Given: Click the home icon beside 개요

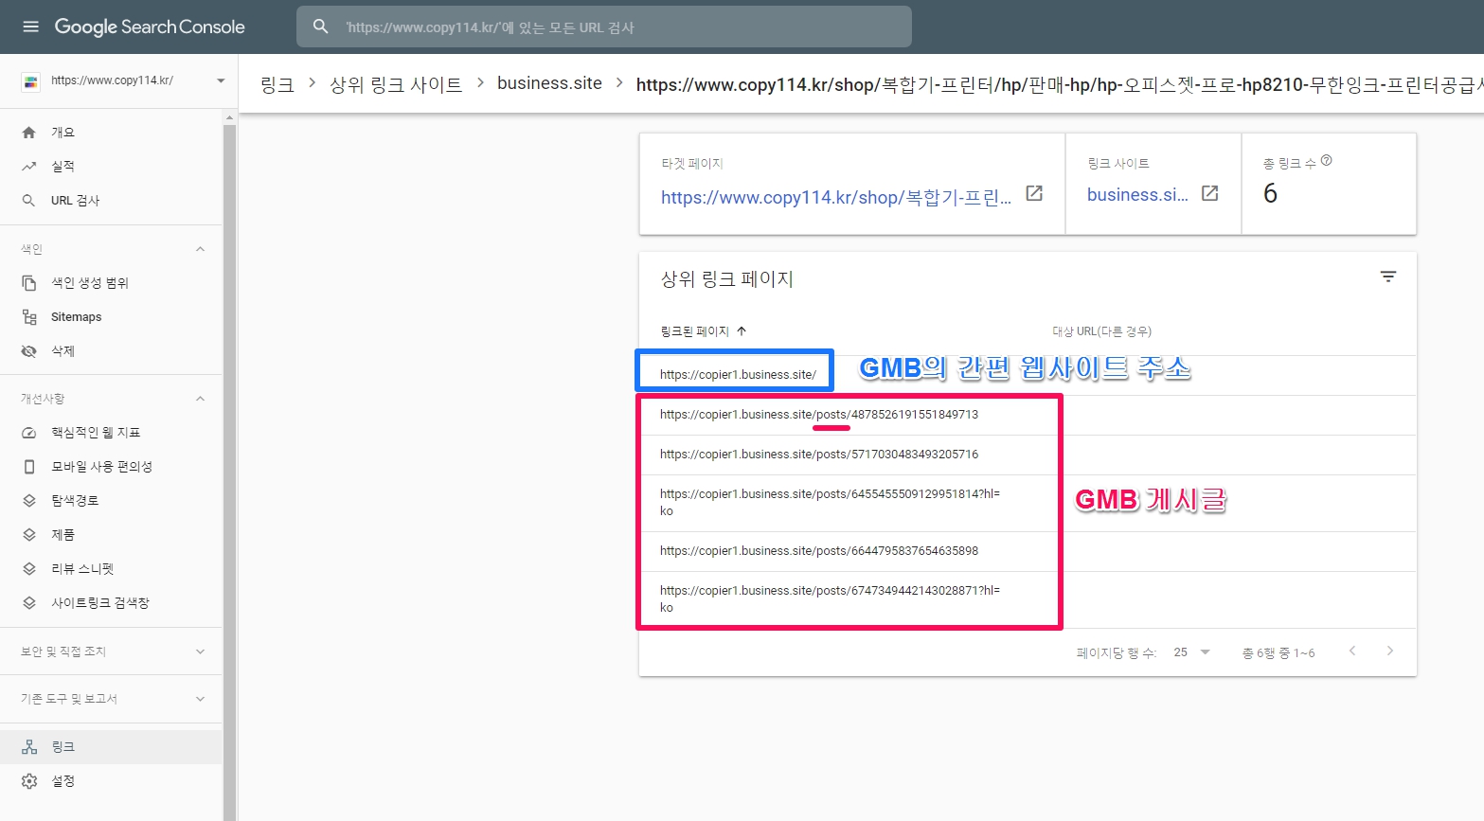Looking at the screenshot, I should pos(29,133).
